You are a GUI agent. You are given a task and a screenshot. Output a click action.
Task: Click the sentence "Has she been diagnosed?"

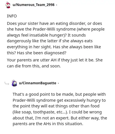click(42, 53)
